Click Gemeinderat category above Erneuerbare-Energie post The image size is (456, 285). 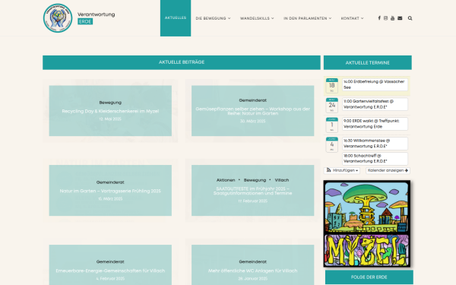(110, 262)
